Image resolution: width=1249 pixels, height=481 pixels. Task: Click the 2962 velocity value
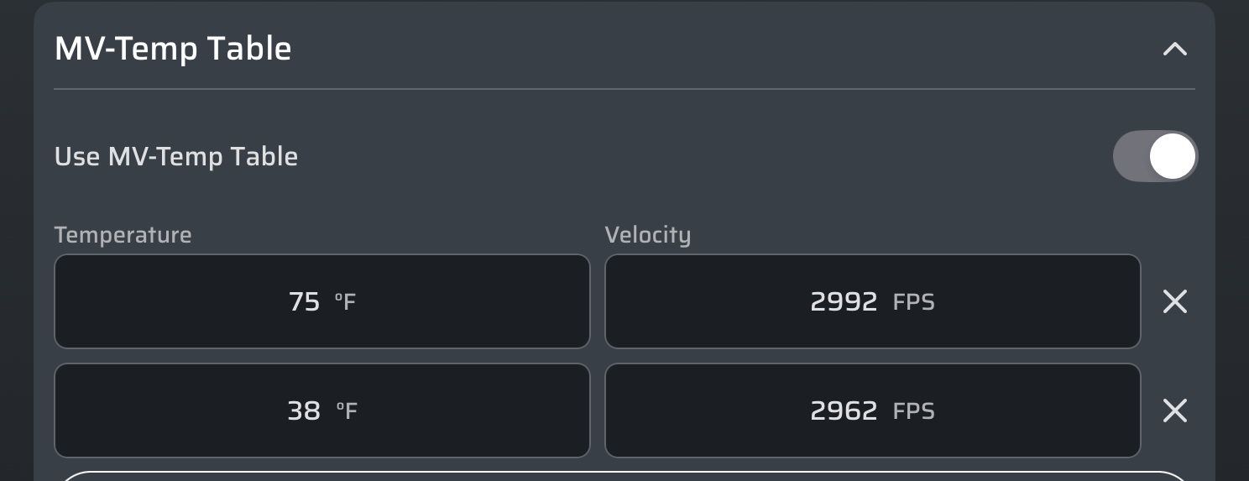844,410
